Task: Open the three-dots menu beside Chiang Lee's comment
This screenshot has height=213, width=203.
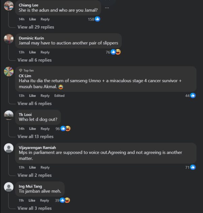Action: coord(107,7)
